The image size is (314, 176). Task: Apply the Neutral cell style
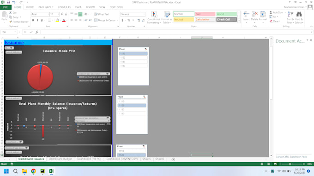pyautogui.click(x=183, y=20)
